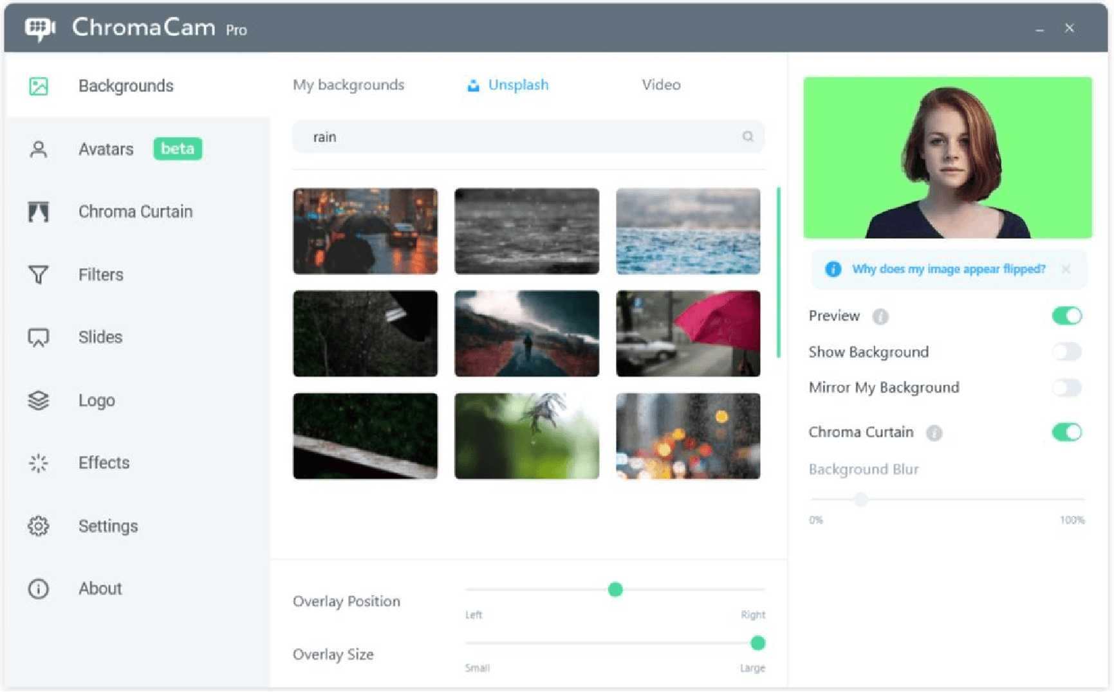Viewport: 1114px width, 692px height.
Task: Turn off the Preview toggle
Action: pyautogui.click(x=1066, y=316)
